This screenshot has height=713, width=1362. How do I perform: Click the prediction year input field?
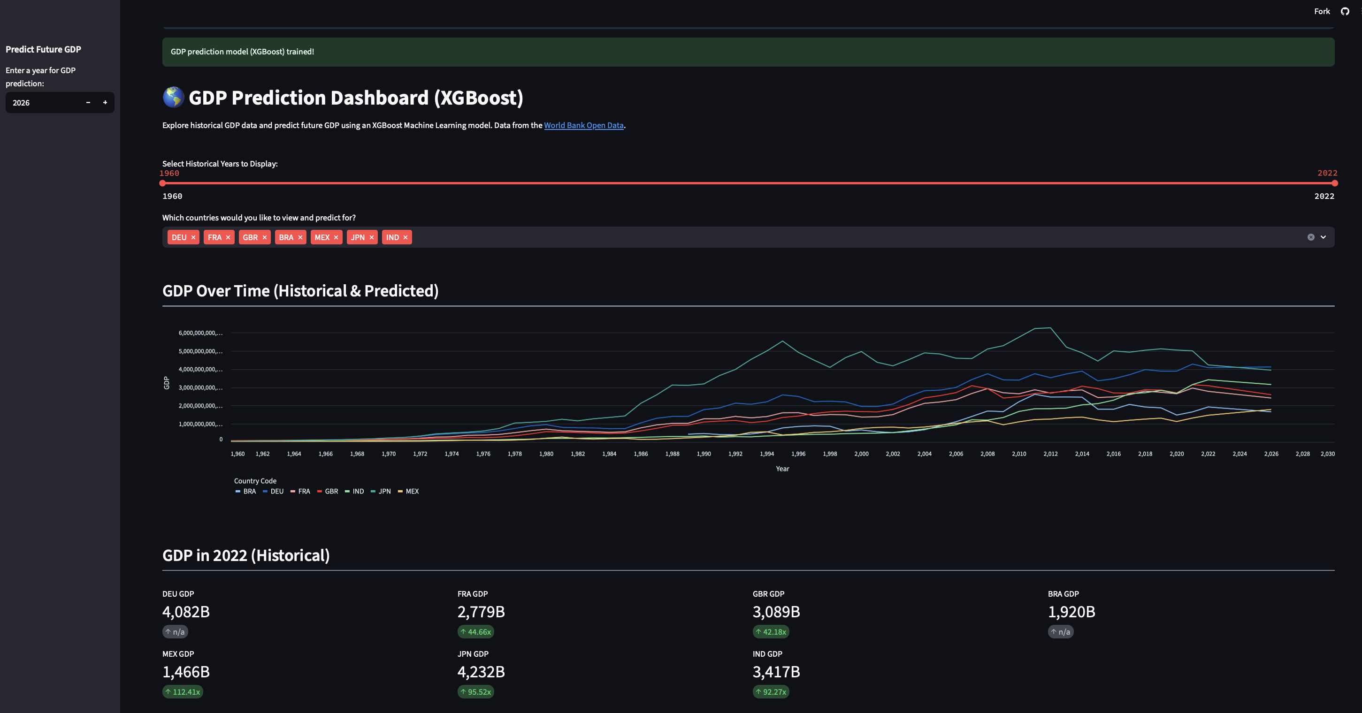(42, 103)
